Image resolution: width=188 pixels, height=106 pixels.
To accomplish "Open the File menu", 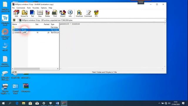I will pos(13,8).
